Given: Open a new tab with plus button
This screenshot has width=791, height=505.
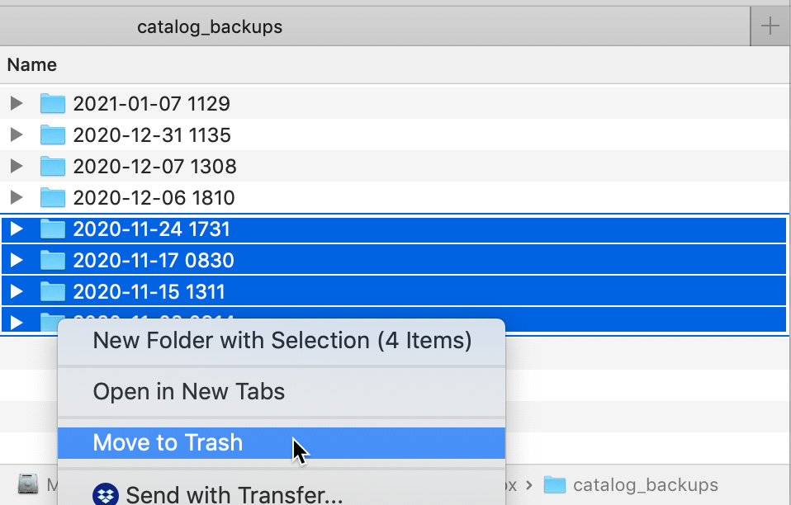Looking at the screenshot, I should 770,27.
